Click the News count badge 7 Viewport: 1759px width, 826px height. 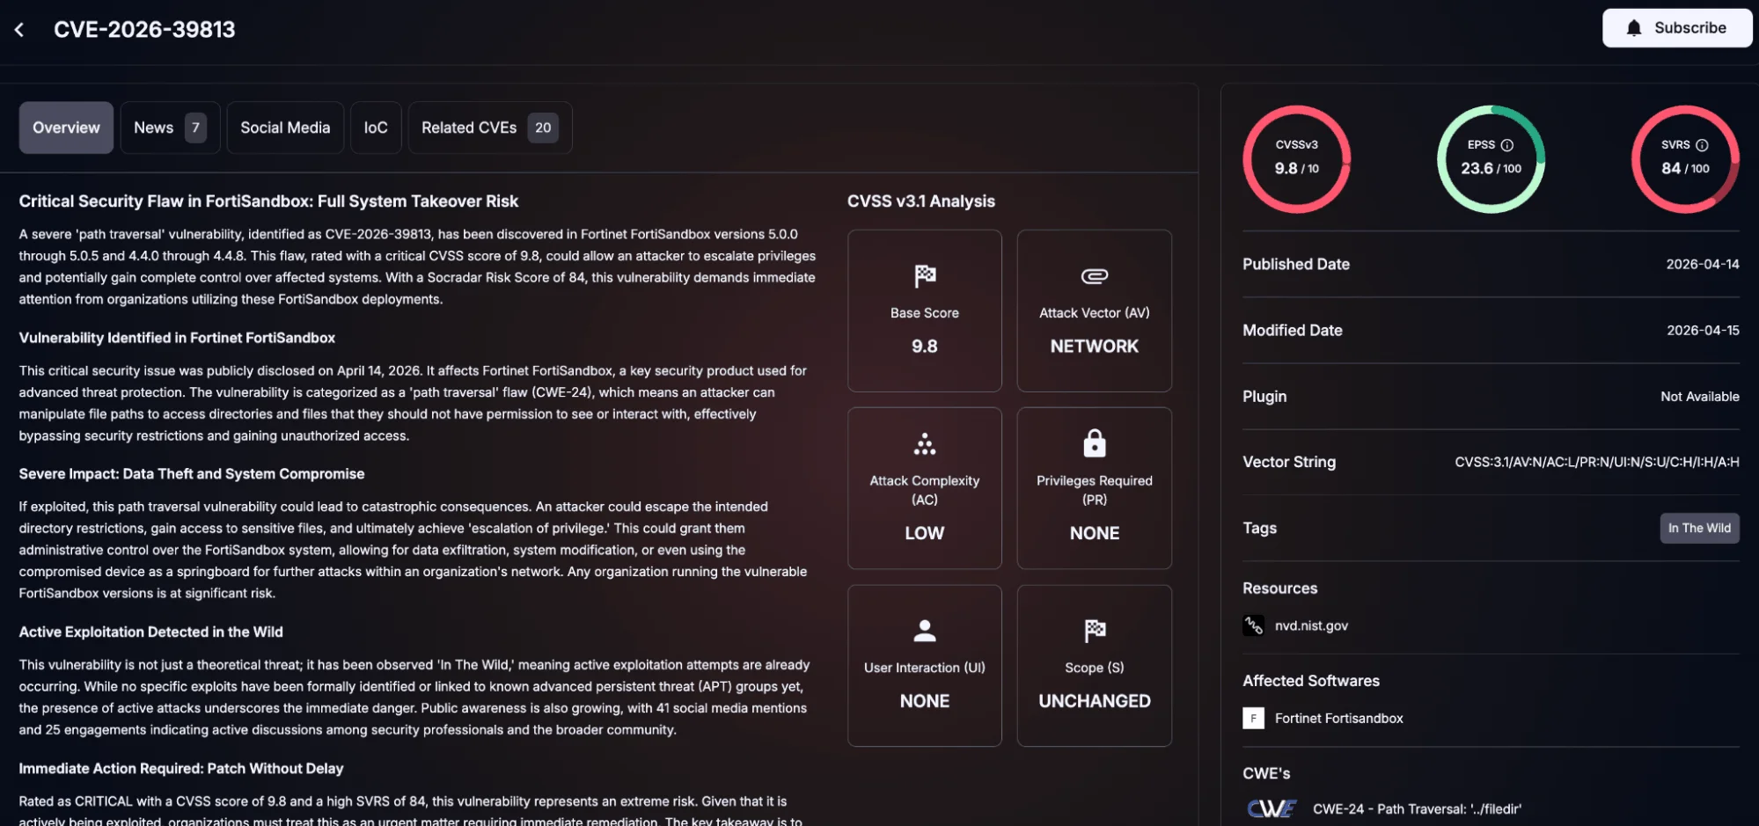click(x=195, y=128)
